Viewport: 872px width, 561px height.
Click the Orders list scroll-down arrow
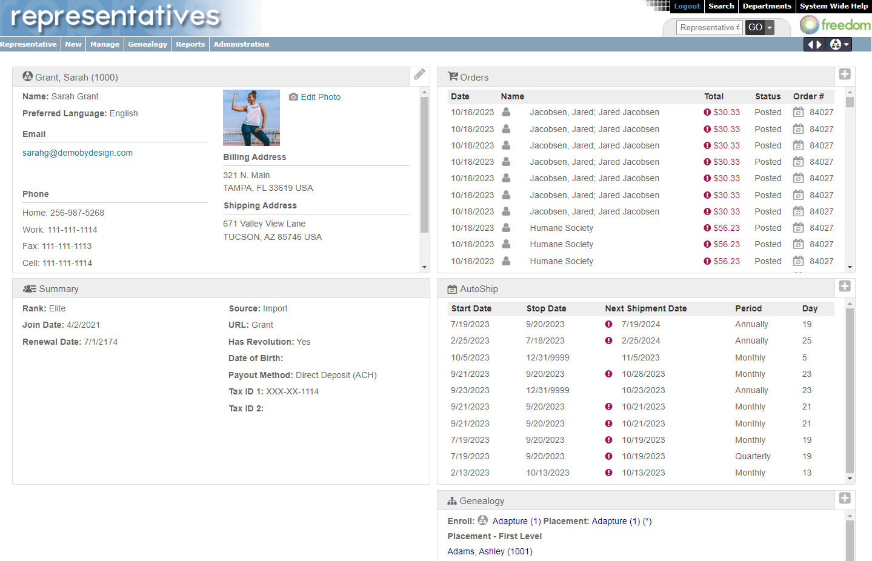850,267
